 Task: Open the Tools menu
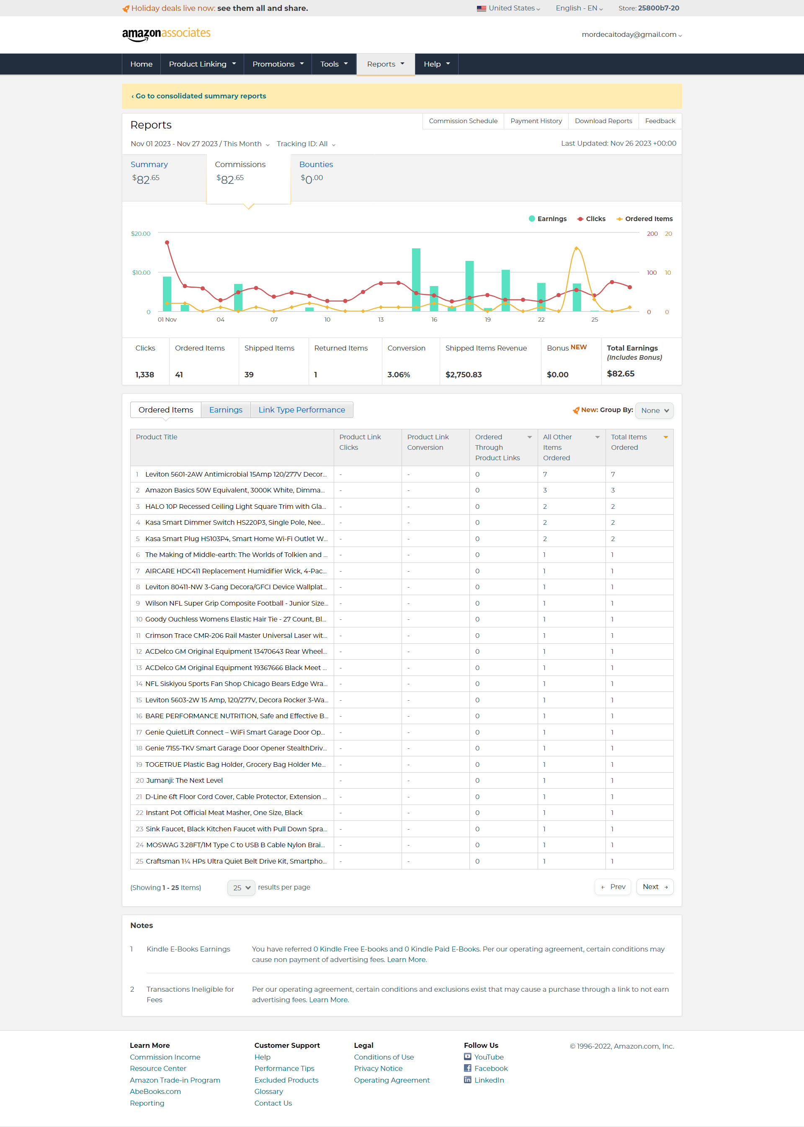pos(334,64)
